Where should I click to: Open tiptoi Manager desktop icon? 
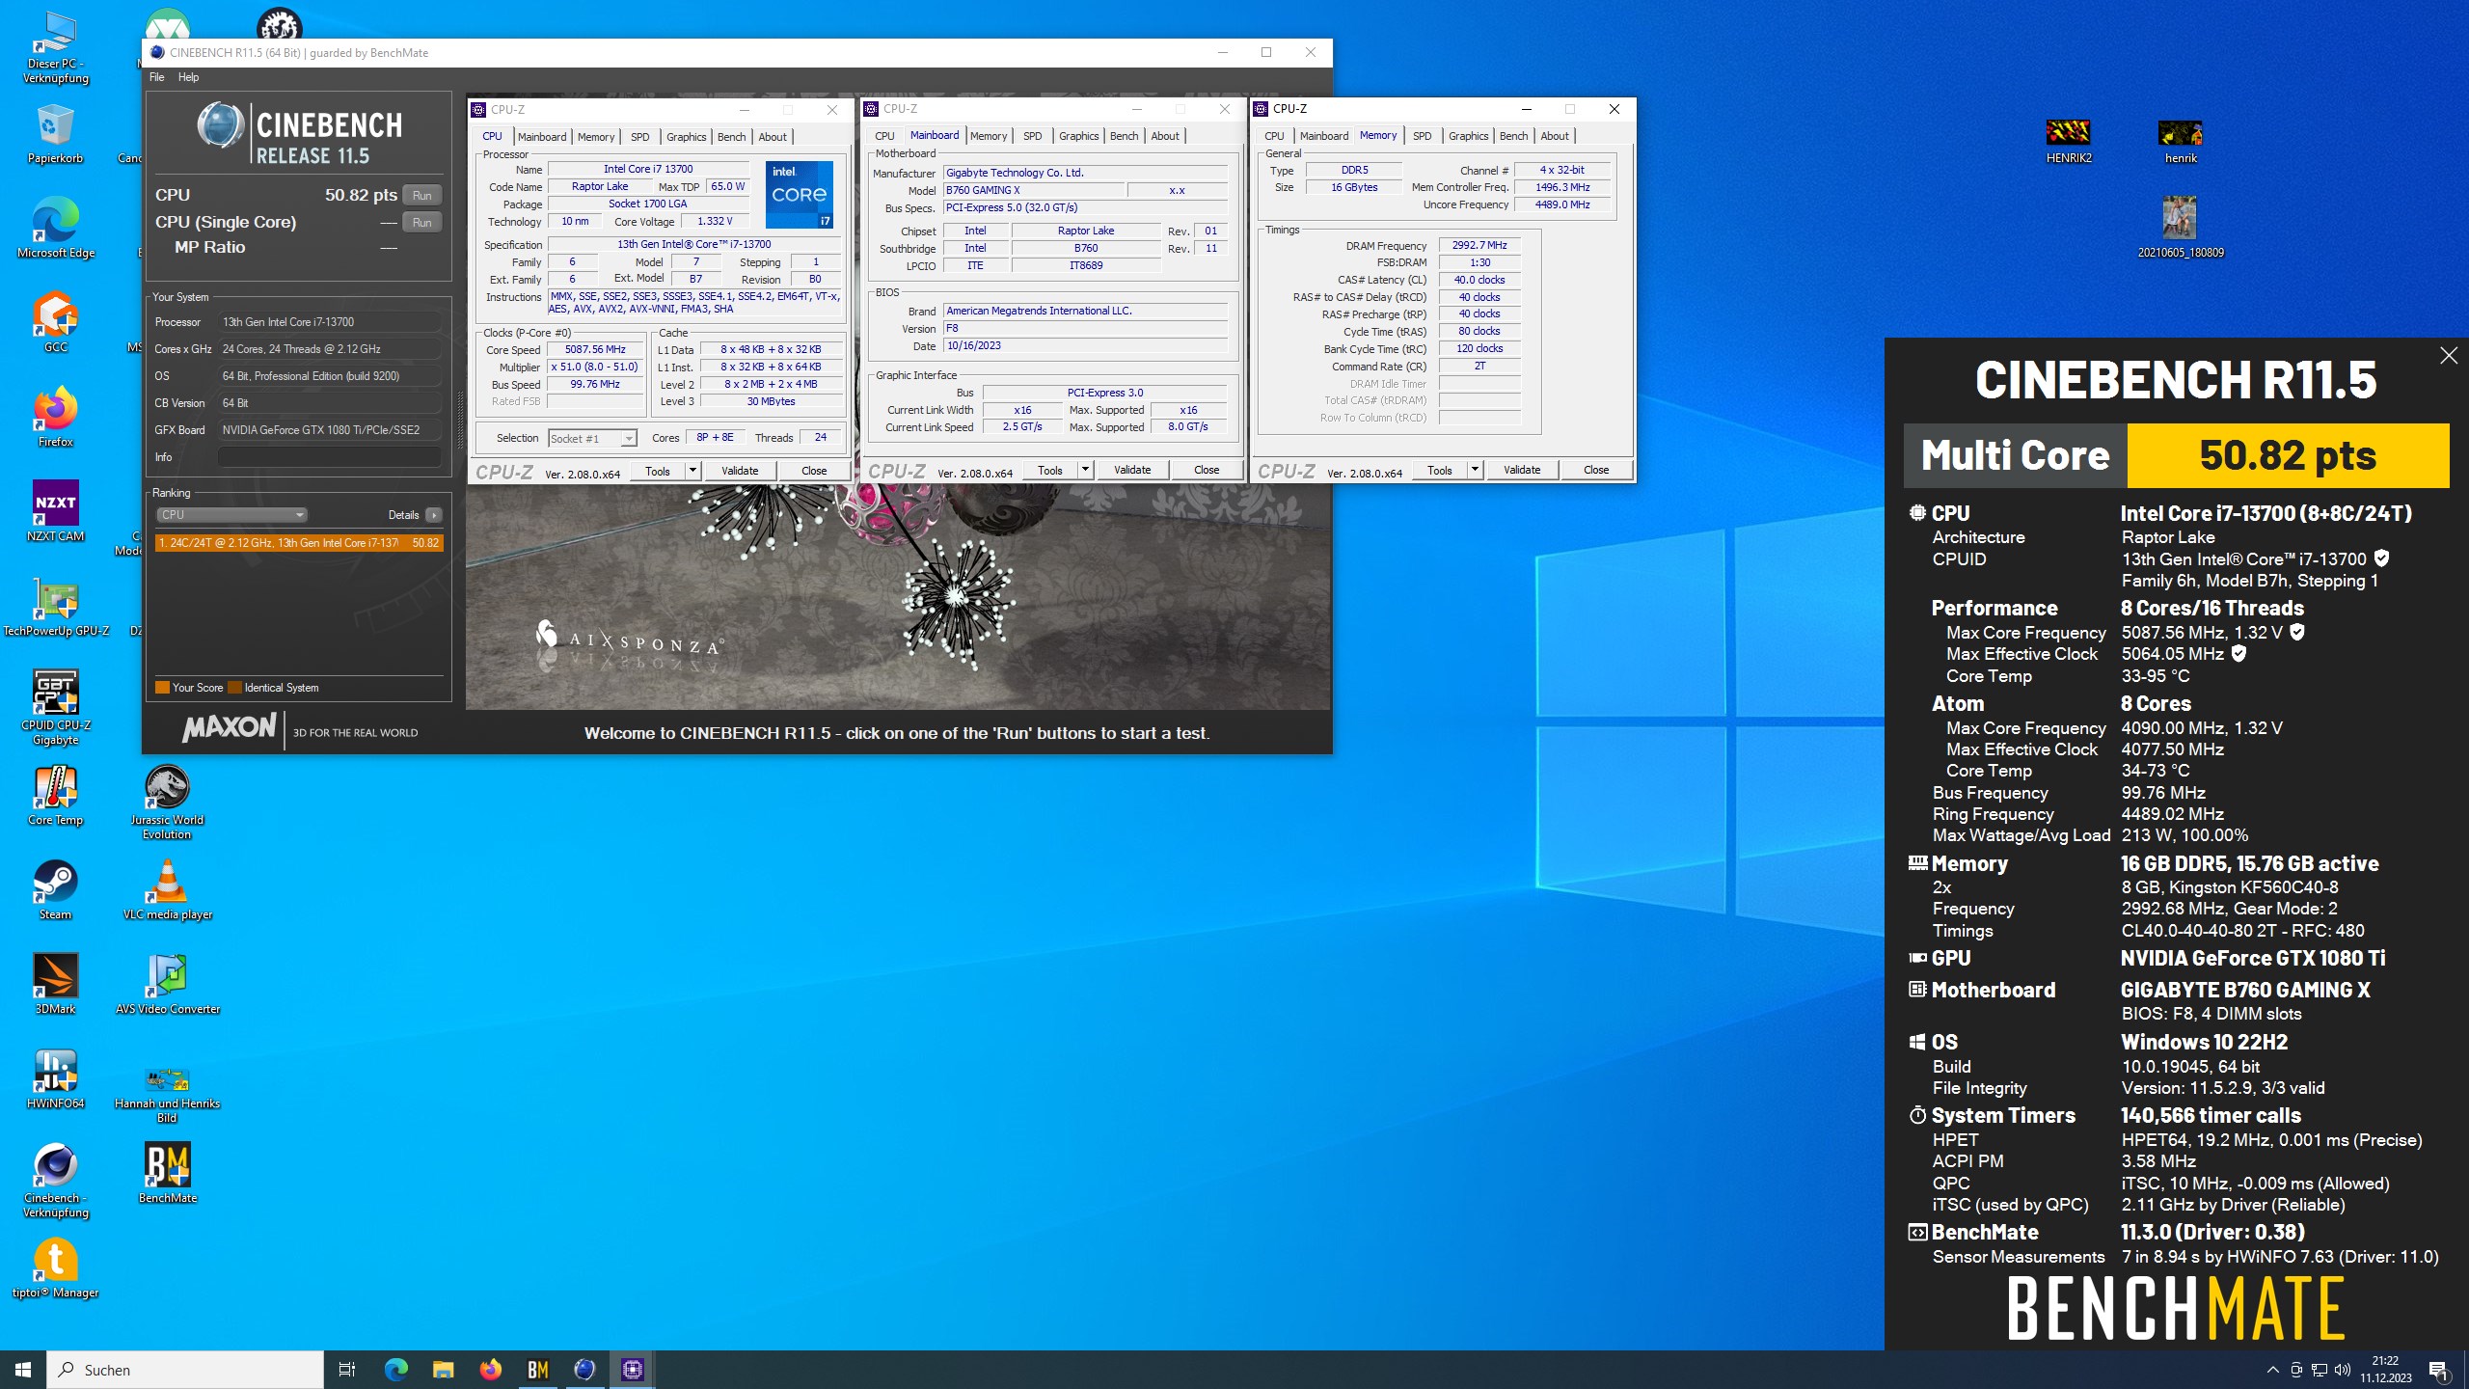point(55,1268)
